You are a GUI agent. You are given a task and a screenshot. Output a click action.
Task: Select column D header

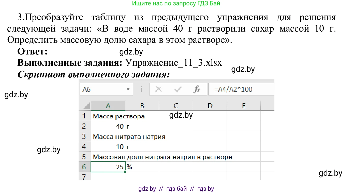(210, 105)
